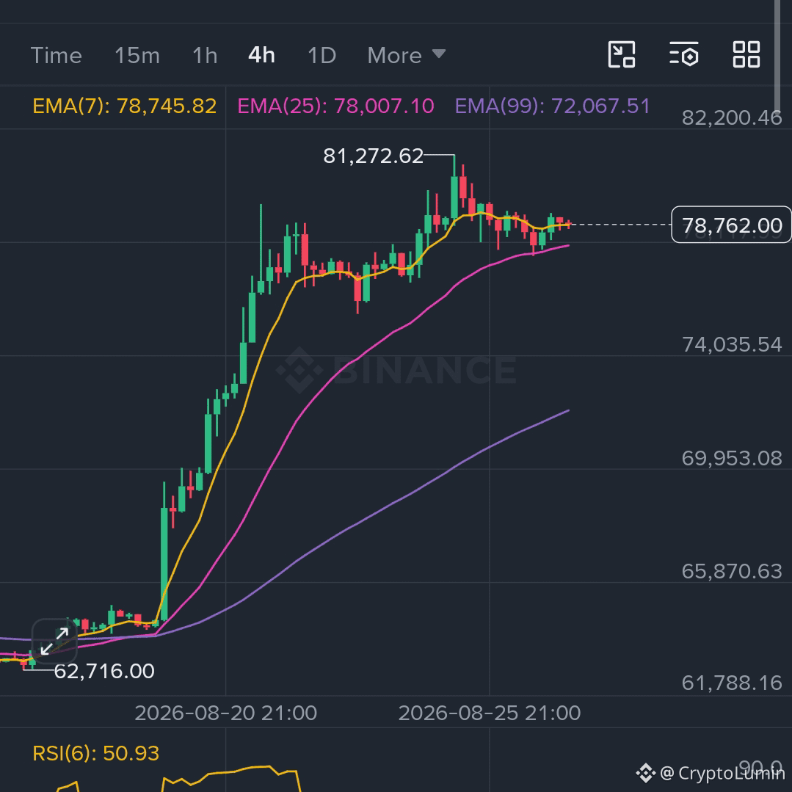Click the 65,870.63 price axis label

tap(732, 571)
